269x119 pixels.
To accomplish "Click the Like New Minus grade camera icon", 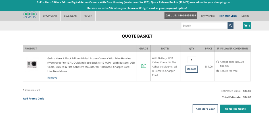I will pyautogui.click(x=144, y=66).
